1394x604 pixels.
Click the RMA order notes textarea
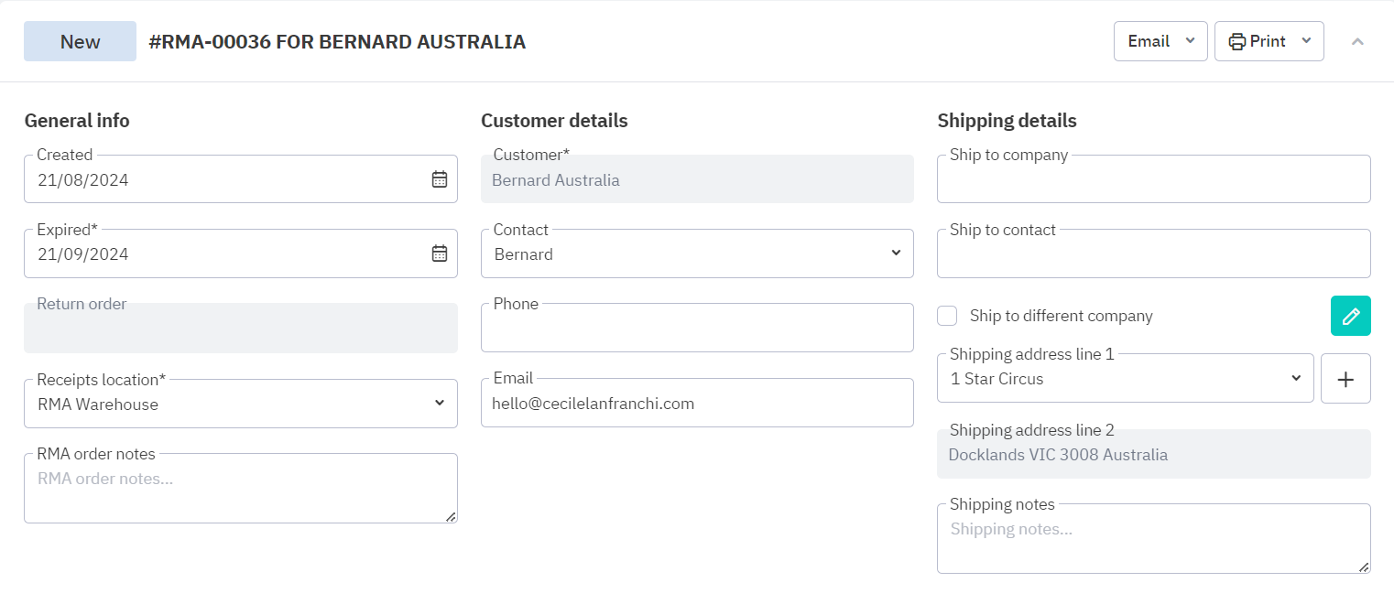tap(240, 490)
